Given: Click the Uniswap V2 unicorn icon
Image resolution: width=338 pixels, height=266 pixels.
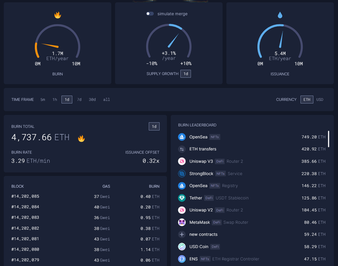Looking at the screenshot, I should (182, 210).
